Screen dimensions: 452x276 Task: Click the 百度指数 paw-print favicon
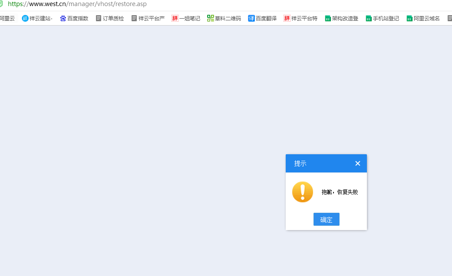pos(63,18)
